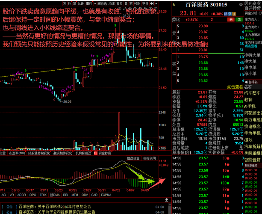Switch indicator to OBV
262x214 pixels.
coord(85,195)
